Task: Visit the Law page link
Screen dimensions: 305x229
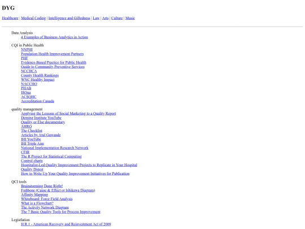Action: (96, 18)
